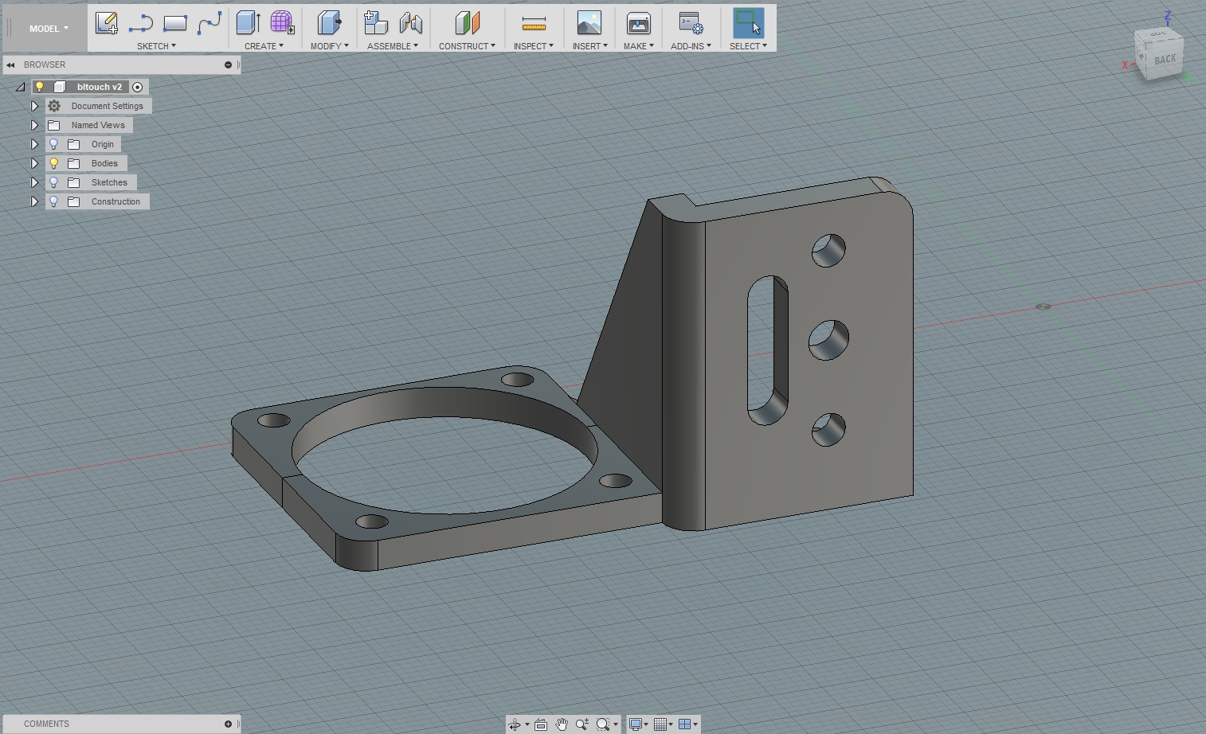Screen dimensions: 1206x734
Task: Collapse the bltouch v2 root node
Action: click(21, 87)
